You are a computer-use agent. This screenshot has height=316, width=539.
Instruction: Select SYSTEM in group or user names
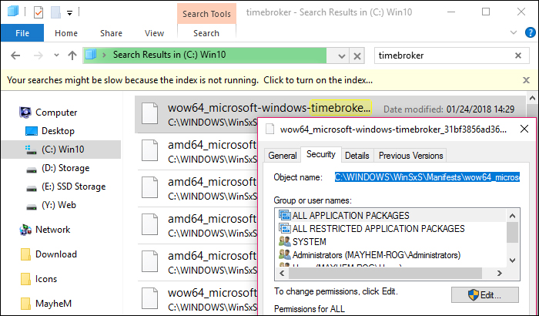(x=309, y=242)
